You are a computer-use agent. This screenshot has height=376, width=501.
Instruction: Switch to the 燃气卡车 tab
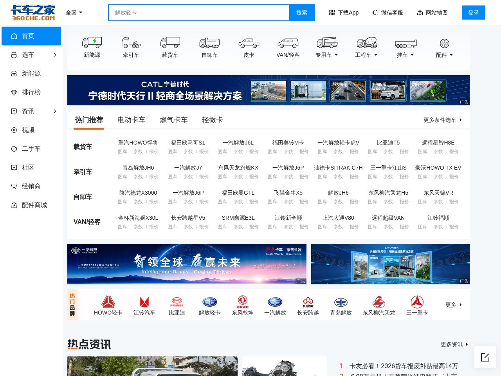tap(174, 120)
